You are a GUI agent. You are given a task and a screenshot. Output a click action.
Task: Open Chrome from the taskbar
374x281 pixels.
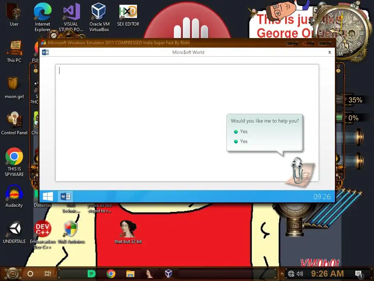[x=111, y=274]
